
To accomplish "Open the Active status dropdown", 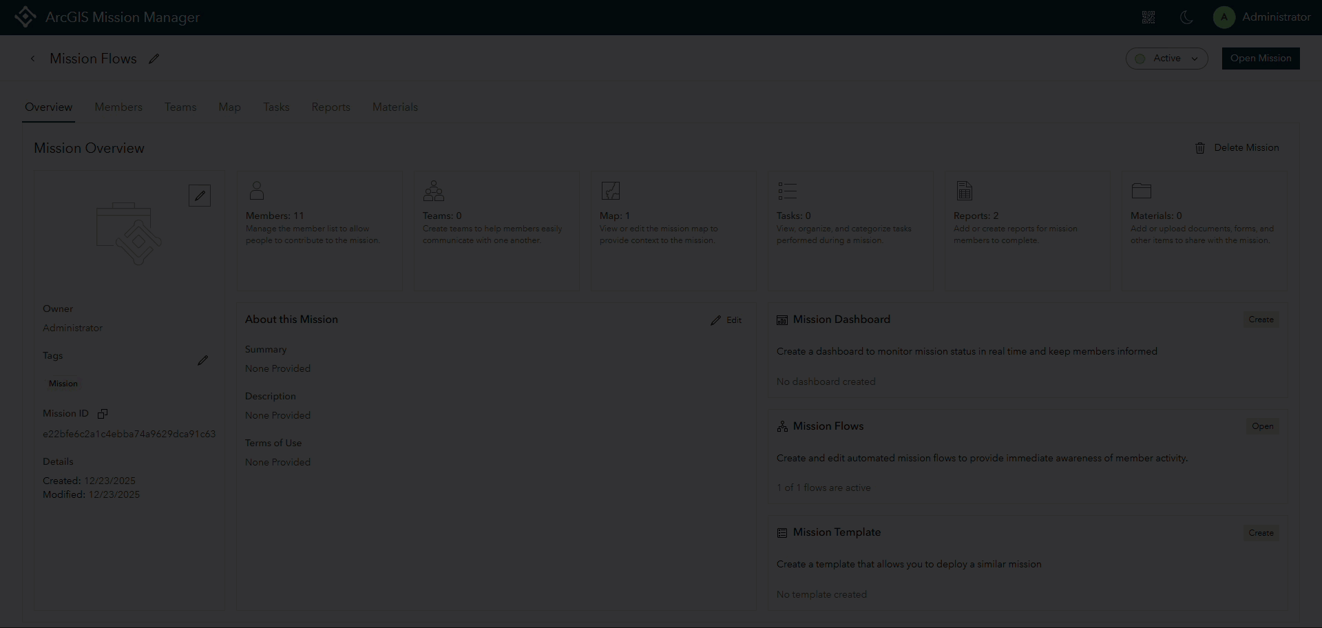I will pos(1167,59).
